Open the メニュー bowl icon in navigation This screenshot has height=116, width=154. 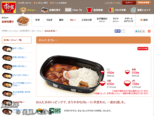pos(23,10)
